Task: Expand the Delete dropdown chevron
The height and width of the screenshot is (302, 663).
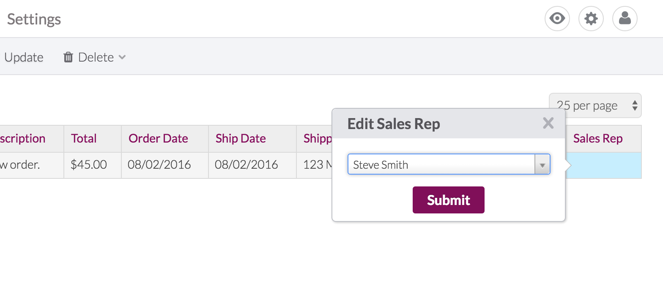Action: [122, 57]
